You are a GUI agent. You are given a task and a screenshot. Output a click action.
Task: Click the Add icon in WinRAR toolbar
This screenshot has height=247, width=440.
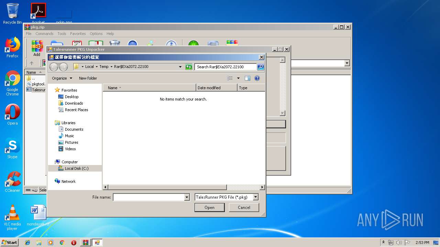[37, 48]
